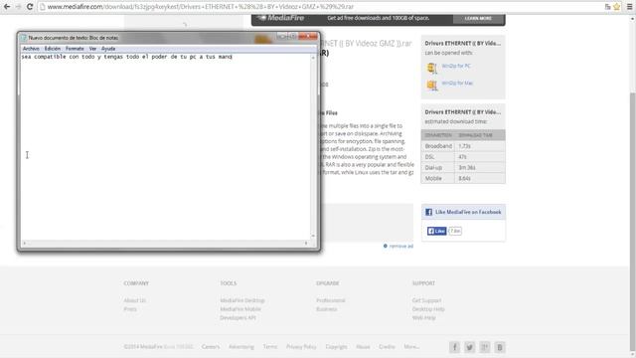This screenshot has width=636, height=358.
Task: Click the Broadband connection row
Action: [463, 146]
